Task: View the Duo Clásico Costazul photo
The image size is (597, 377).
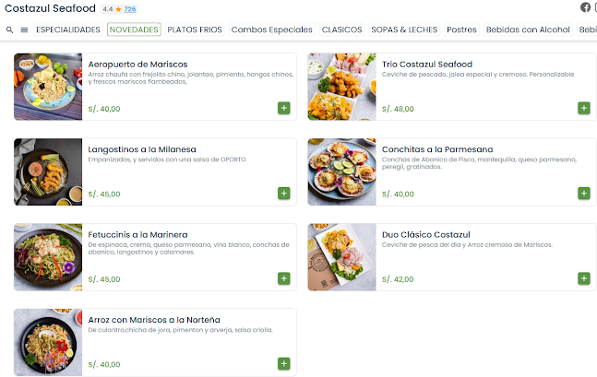Action: 342,257
